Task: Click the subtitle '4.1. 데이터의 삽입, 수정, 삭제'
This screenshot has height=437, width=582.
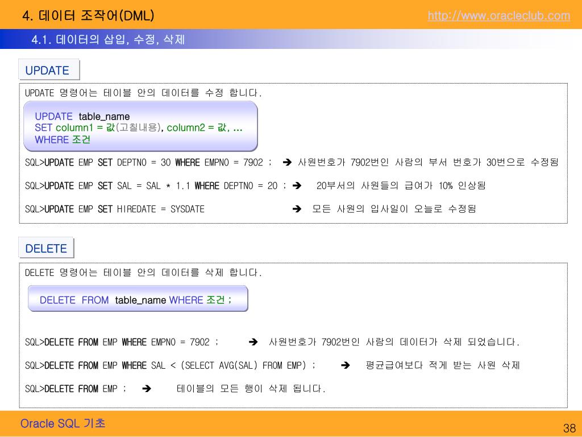Action: tap(108, 39)
